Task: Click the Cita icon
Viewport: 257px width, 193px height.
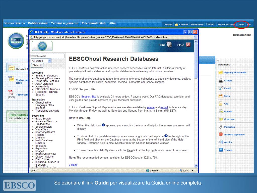Action: pyautogui.click(x=221, y=104)
